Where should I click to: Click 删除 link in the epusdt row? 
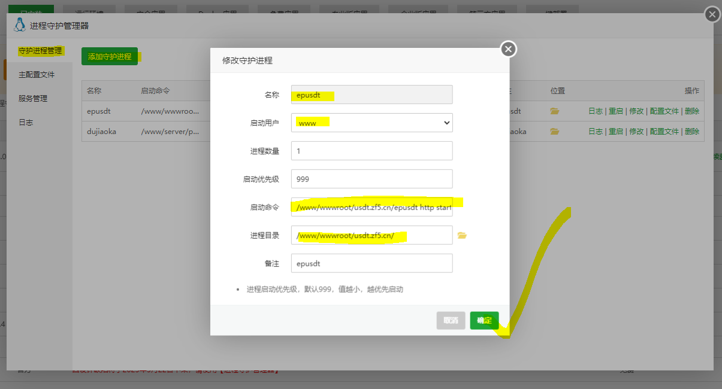coord(691,111)
